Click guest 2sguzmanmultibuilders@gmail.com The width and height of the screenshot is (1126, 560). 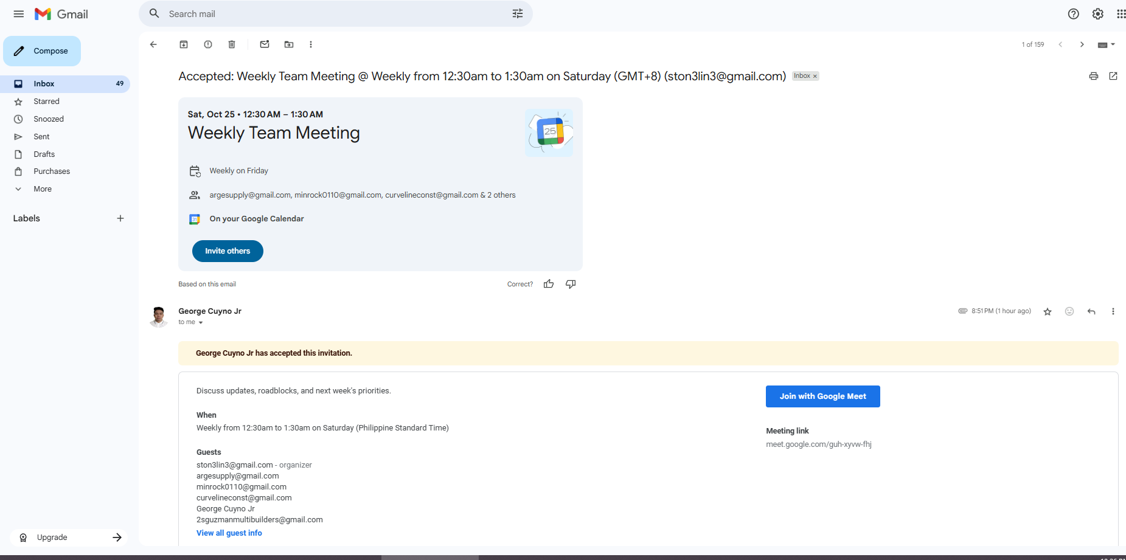[260, 520]
